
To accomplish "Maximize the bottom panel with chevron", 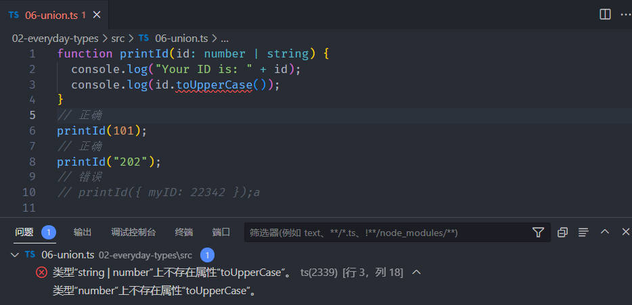I will pos(604,232).
